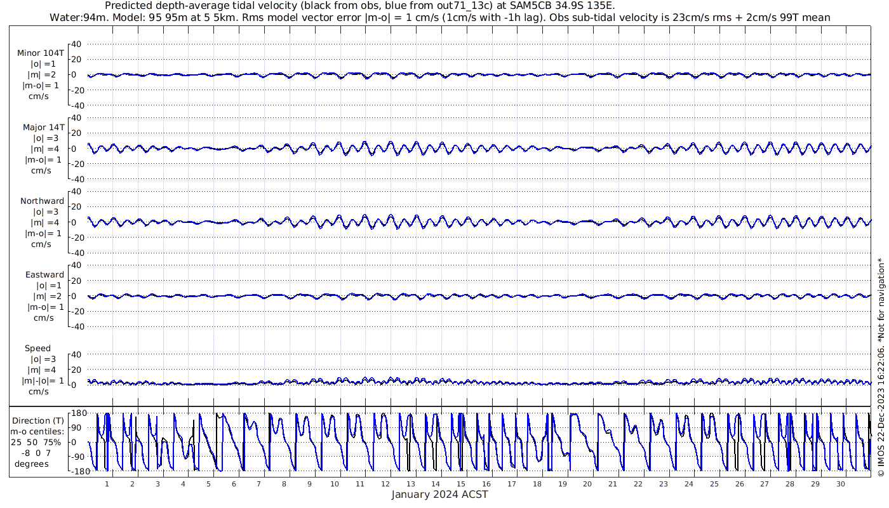Click day '5' on the date axis
Screen dimensions: 889x508
tap(208, 484)
